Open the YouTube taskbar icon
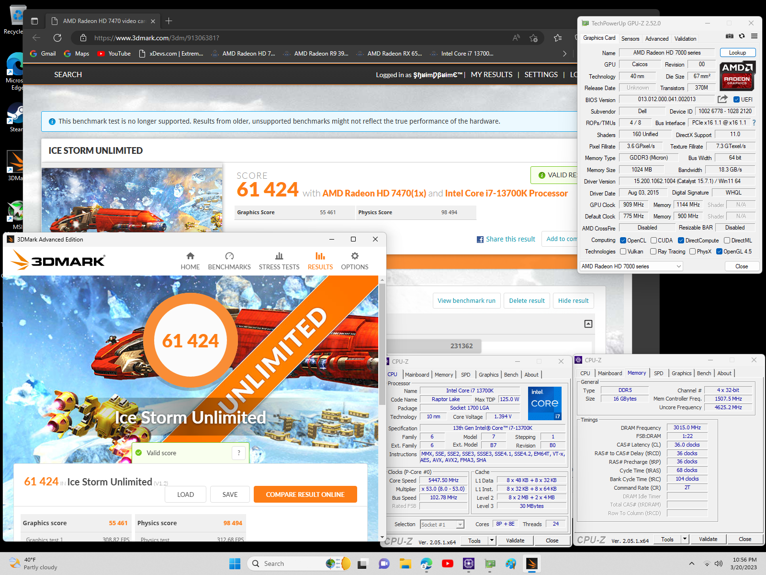 448,563
